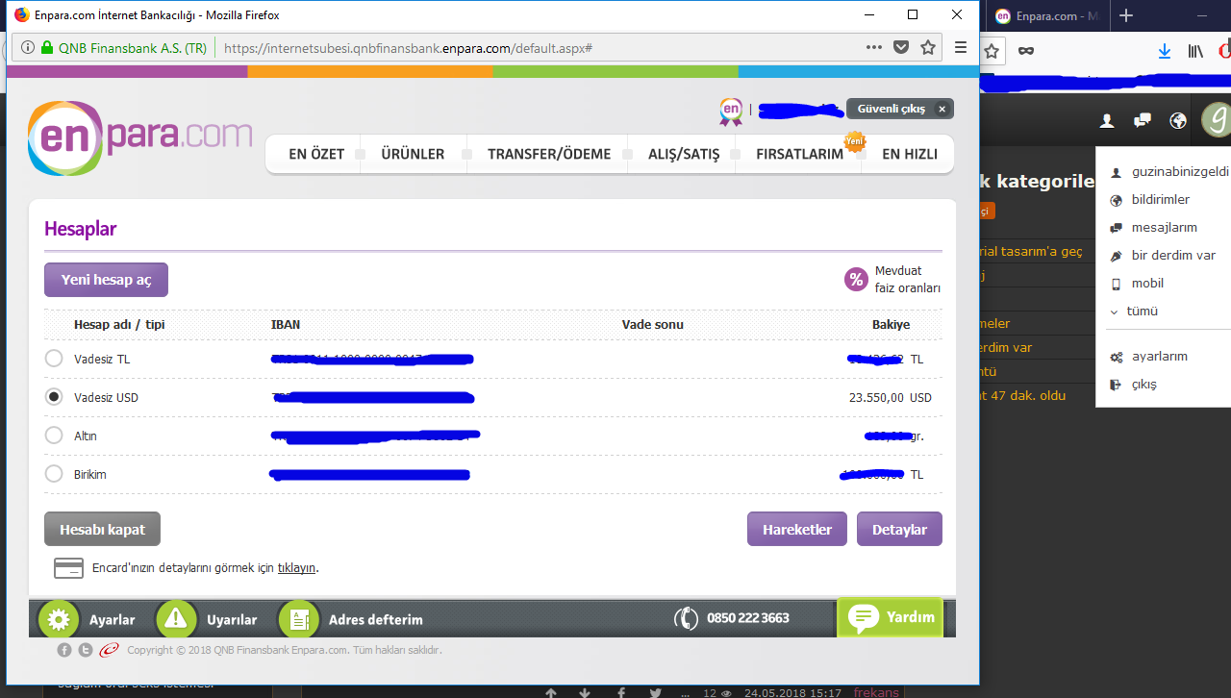1231x698 pixels.
Task: Switch to the Enpara.com tab in rear window
Action: pos(1048,15)
